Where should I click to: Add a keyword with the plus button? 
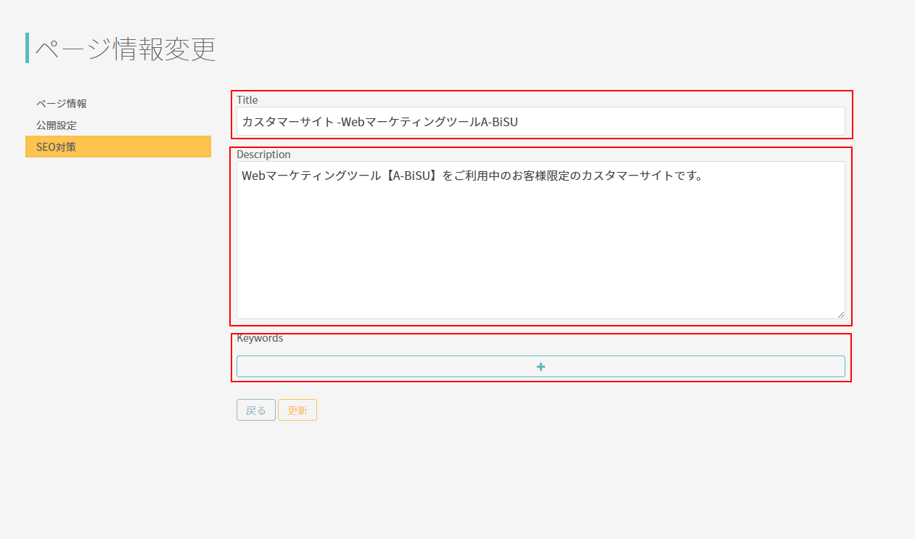(541, 366)
